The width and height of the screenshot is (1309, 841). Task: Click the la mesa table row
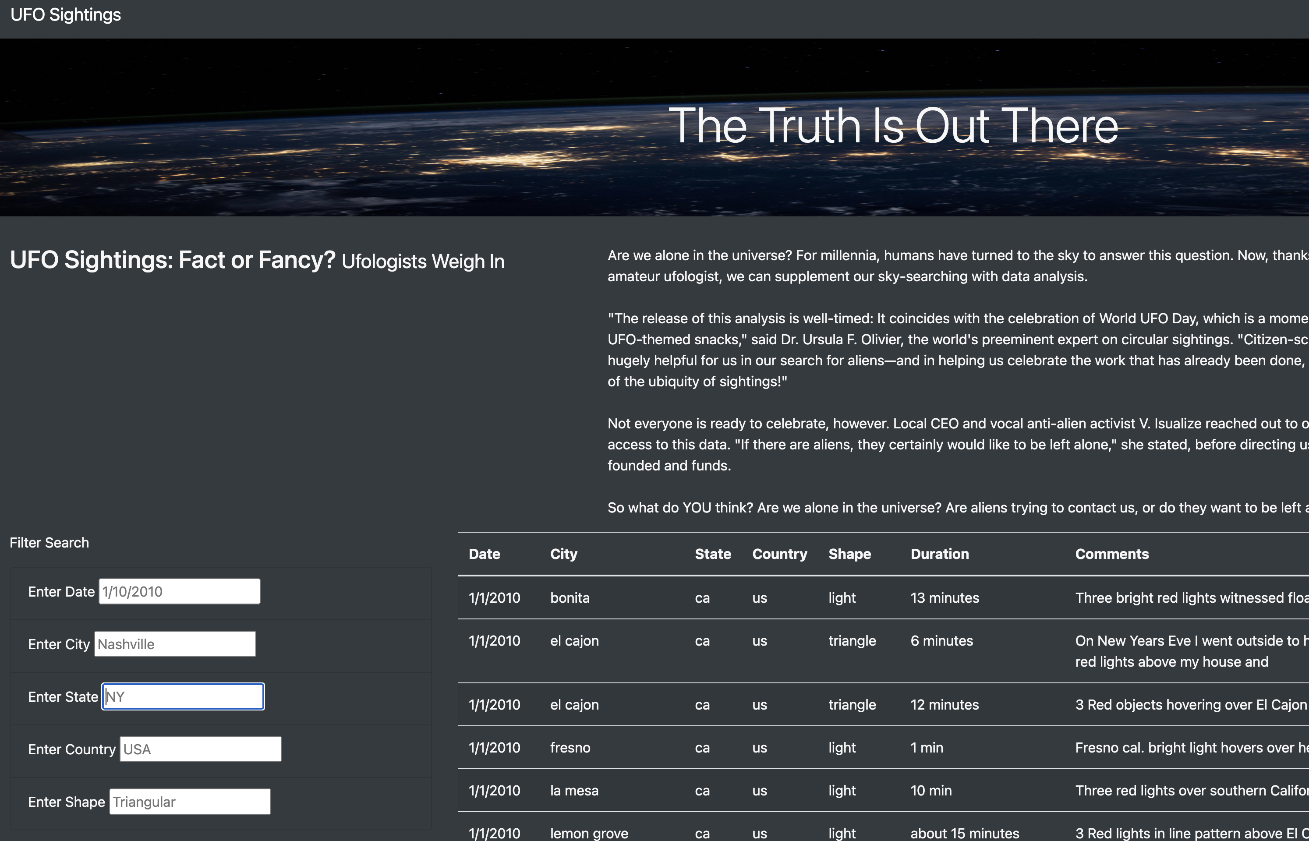coord(574,790)
